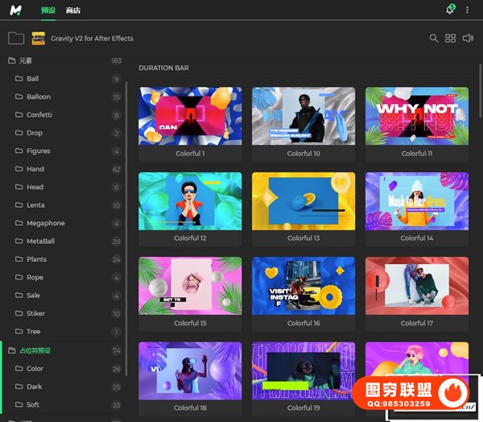Click the Gravity V2 pack icon
The height and width of the screenshot is (422, 483).
coord(38,38)
